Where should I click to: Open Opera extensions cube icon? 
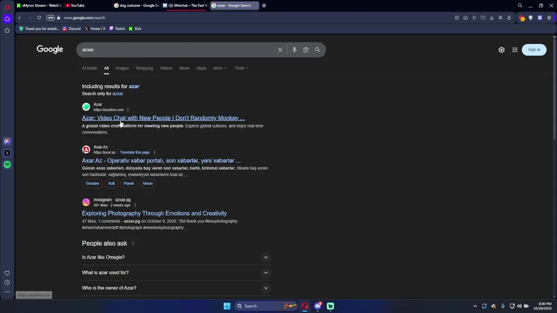[549, 18]
